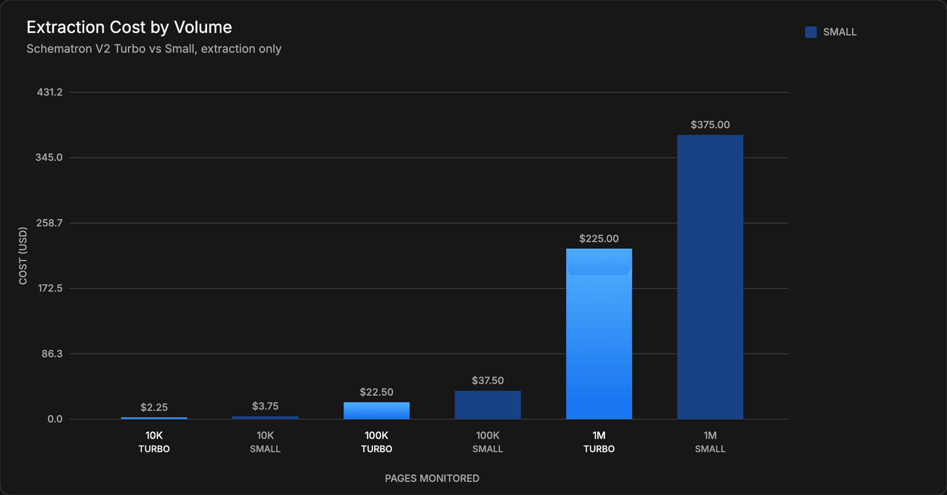Click the SMALL legend color swatch
Screen dimensions: 947x495
point(811,32)
